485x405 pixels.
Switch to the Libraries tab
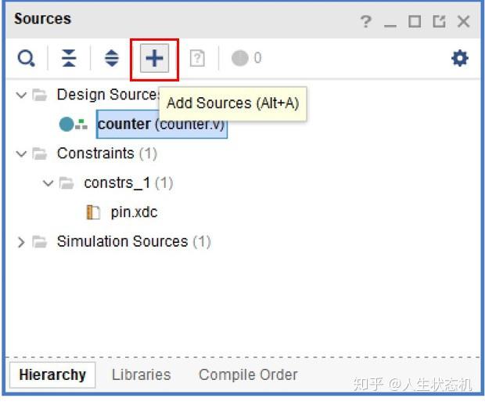point(141,375)
